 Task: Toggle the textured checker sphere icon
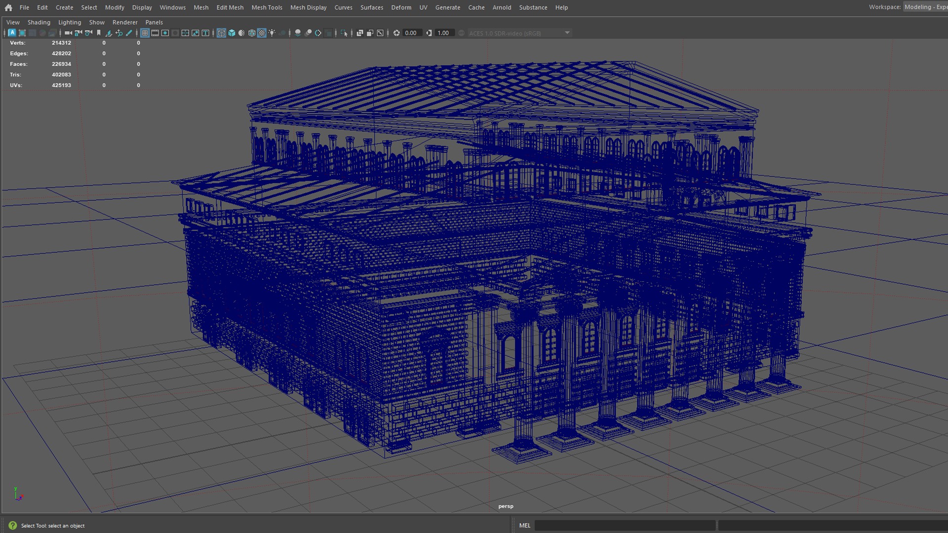tap(262, 33)
